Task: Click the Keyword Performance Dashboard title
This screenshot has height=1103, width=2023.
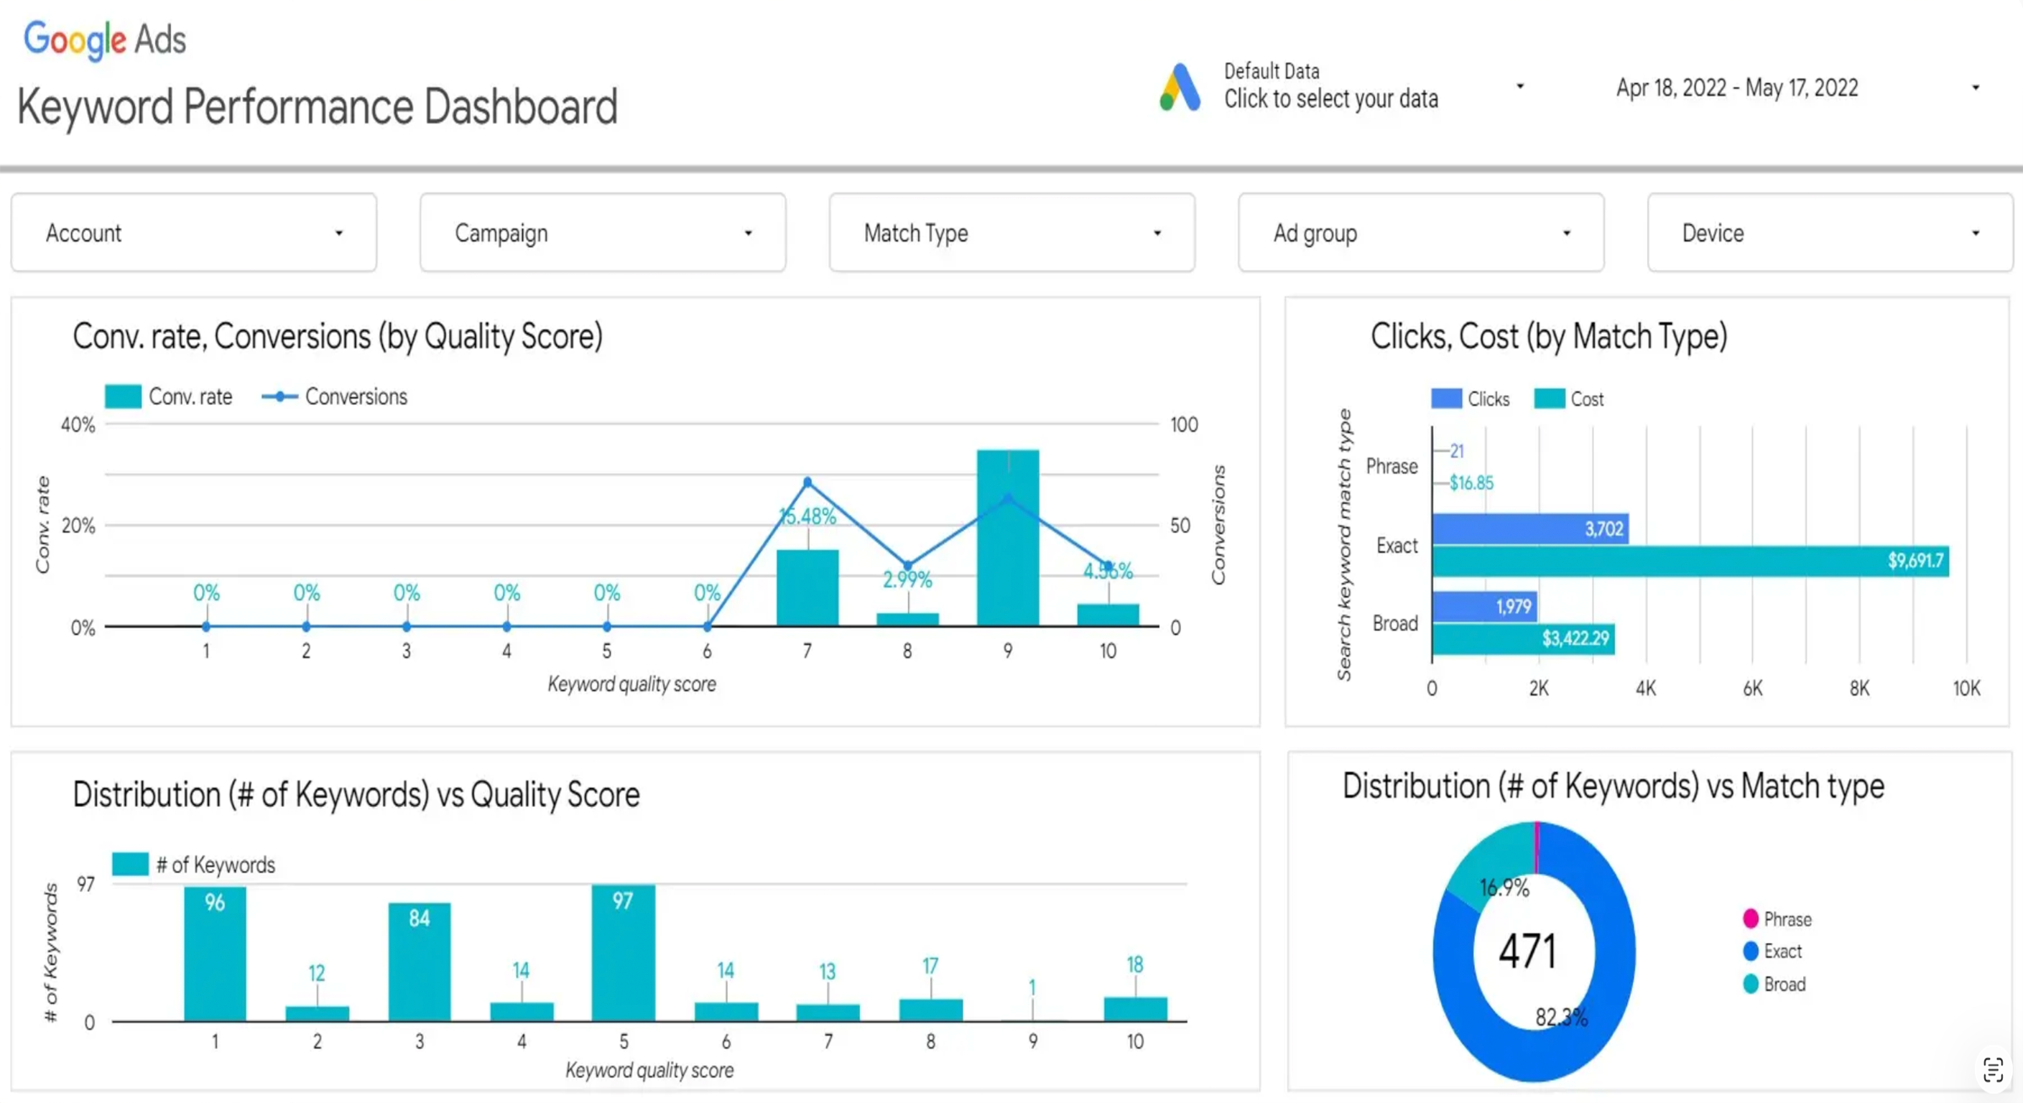Action: tap(318, 108)
